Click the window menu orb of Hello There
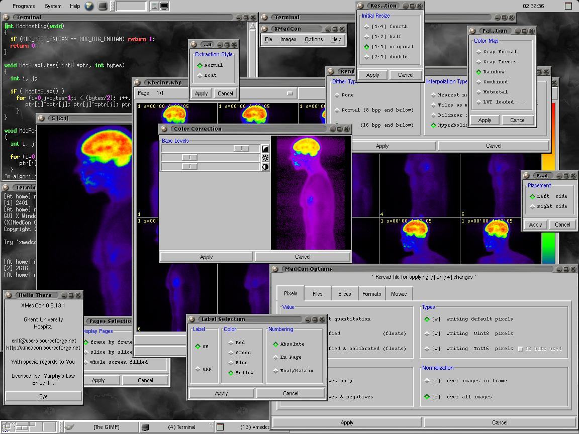 click(9, 295)
